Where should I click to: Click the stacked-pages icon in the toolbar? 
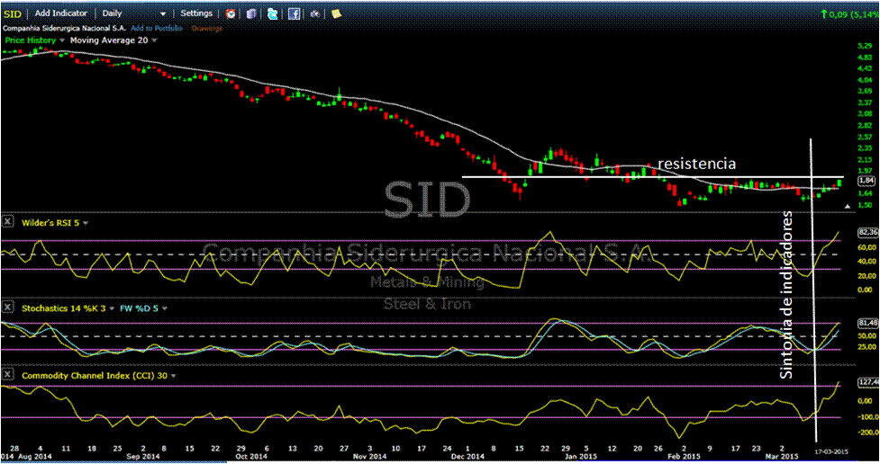pos(251,14)
